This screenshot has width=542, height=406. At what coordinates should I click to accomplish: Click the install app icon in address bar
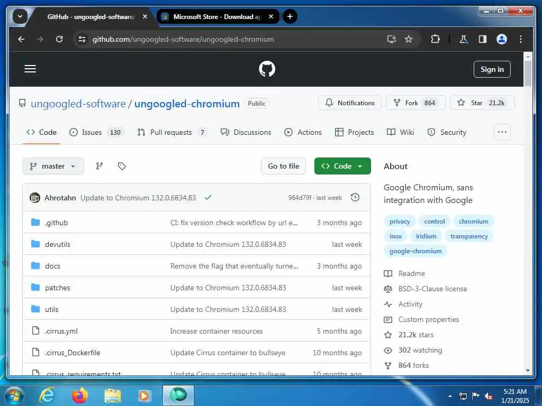coord(391,39)
